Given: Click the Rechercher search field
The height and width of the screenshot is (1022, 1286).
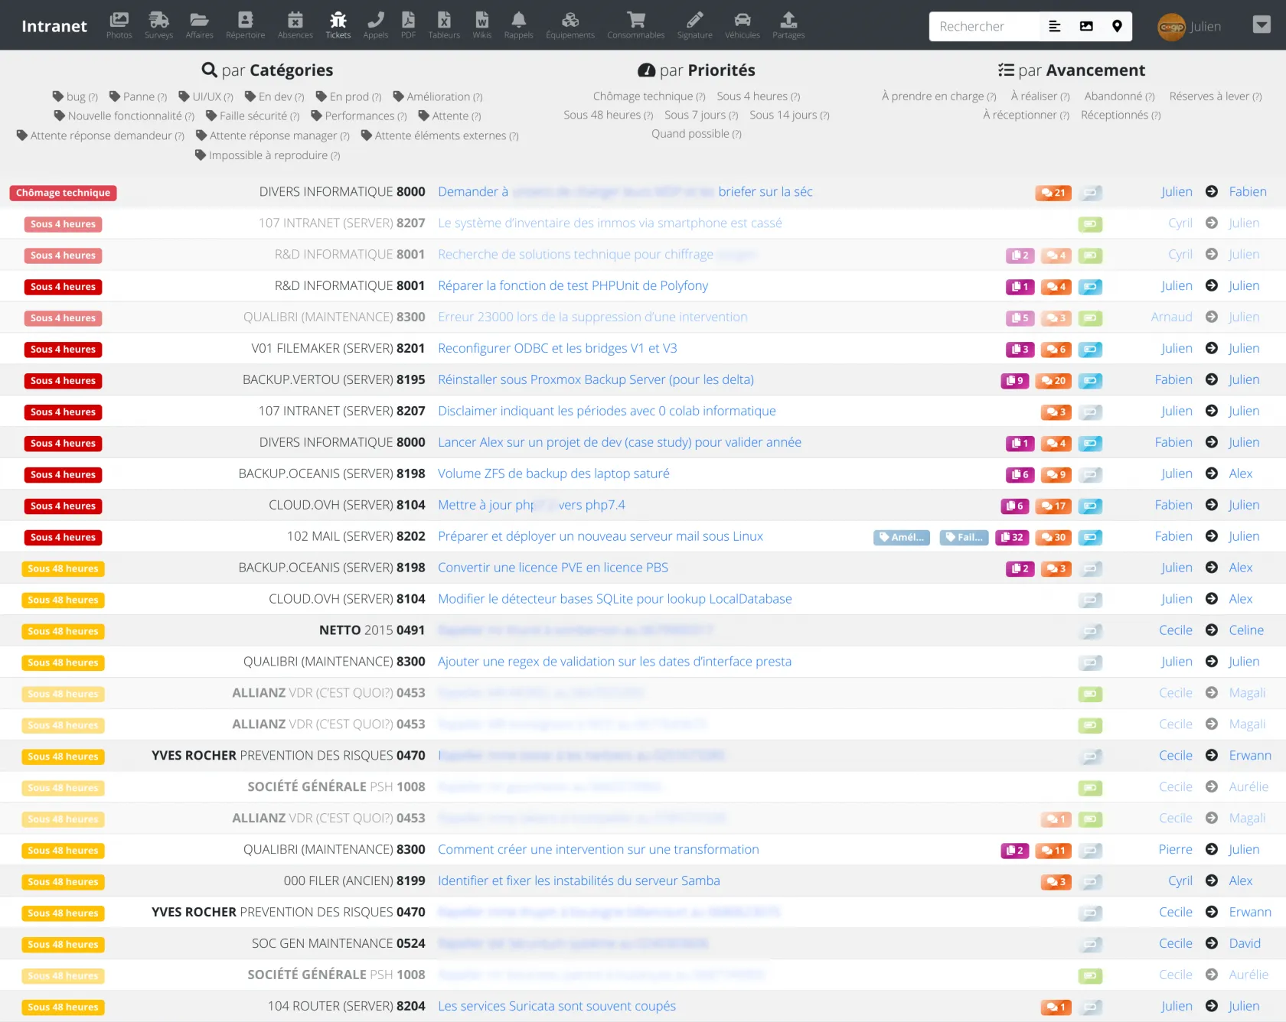Looking at the screenshot, I should tap(984, 27).
